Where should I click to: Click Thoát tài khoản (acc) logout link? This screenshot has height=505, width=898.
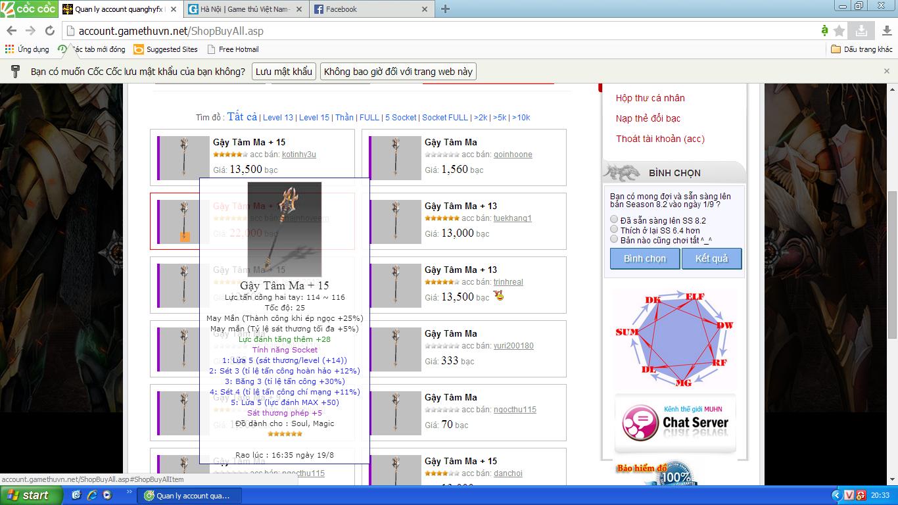[660, 139]
